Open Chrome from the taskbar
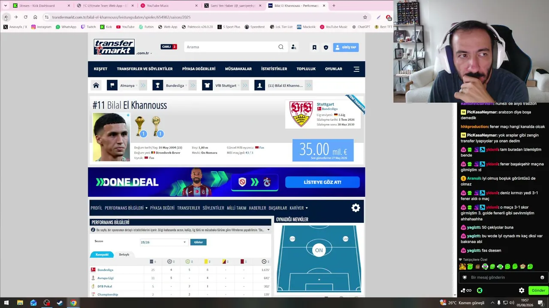The width and height of the screenshot is (549, 308). tap(73, 303)
